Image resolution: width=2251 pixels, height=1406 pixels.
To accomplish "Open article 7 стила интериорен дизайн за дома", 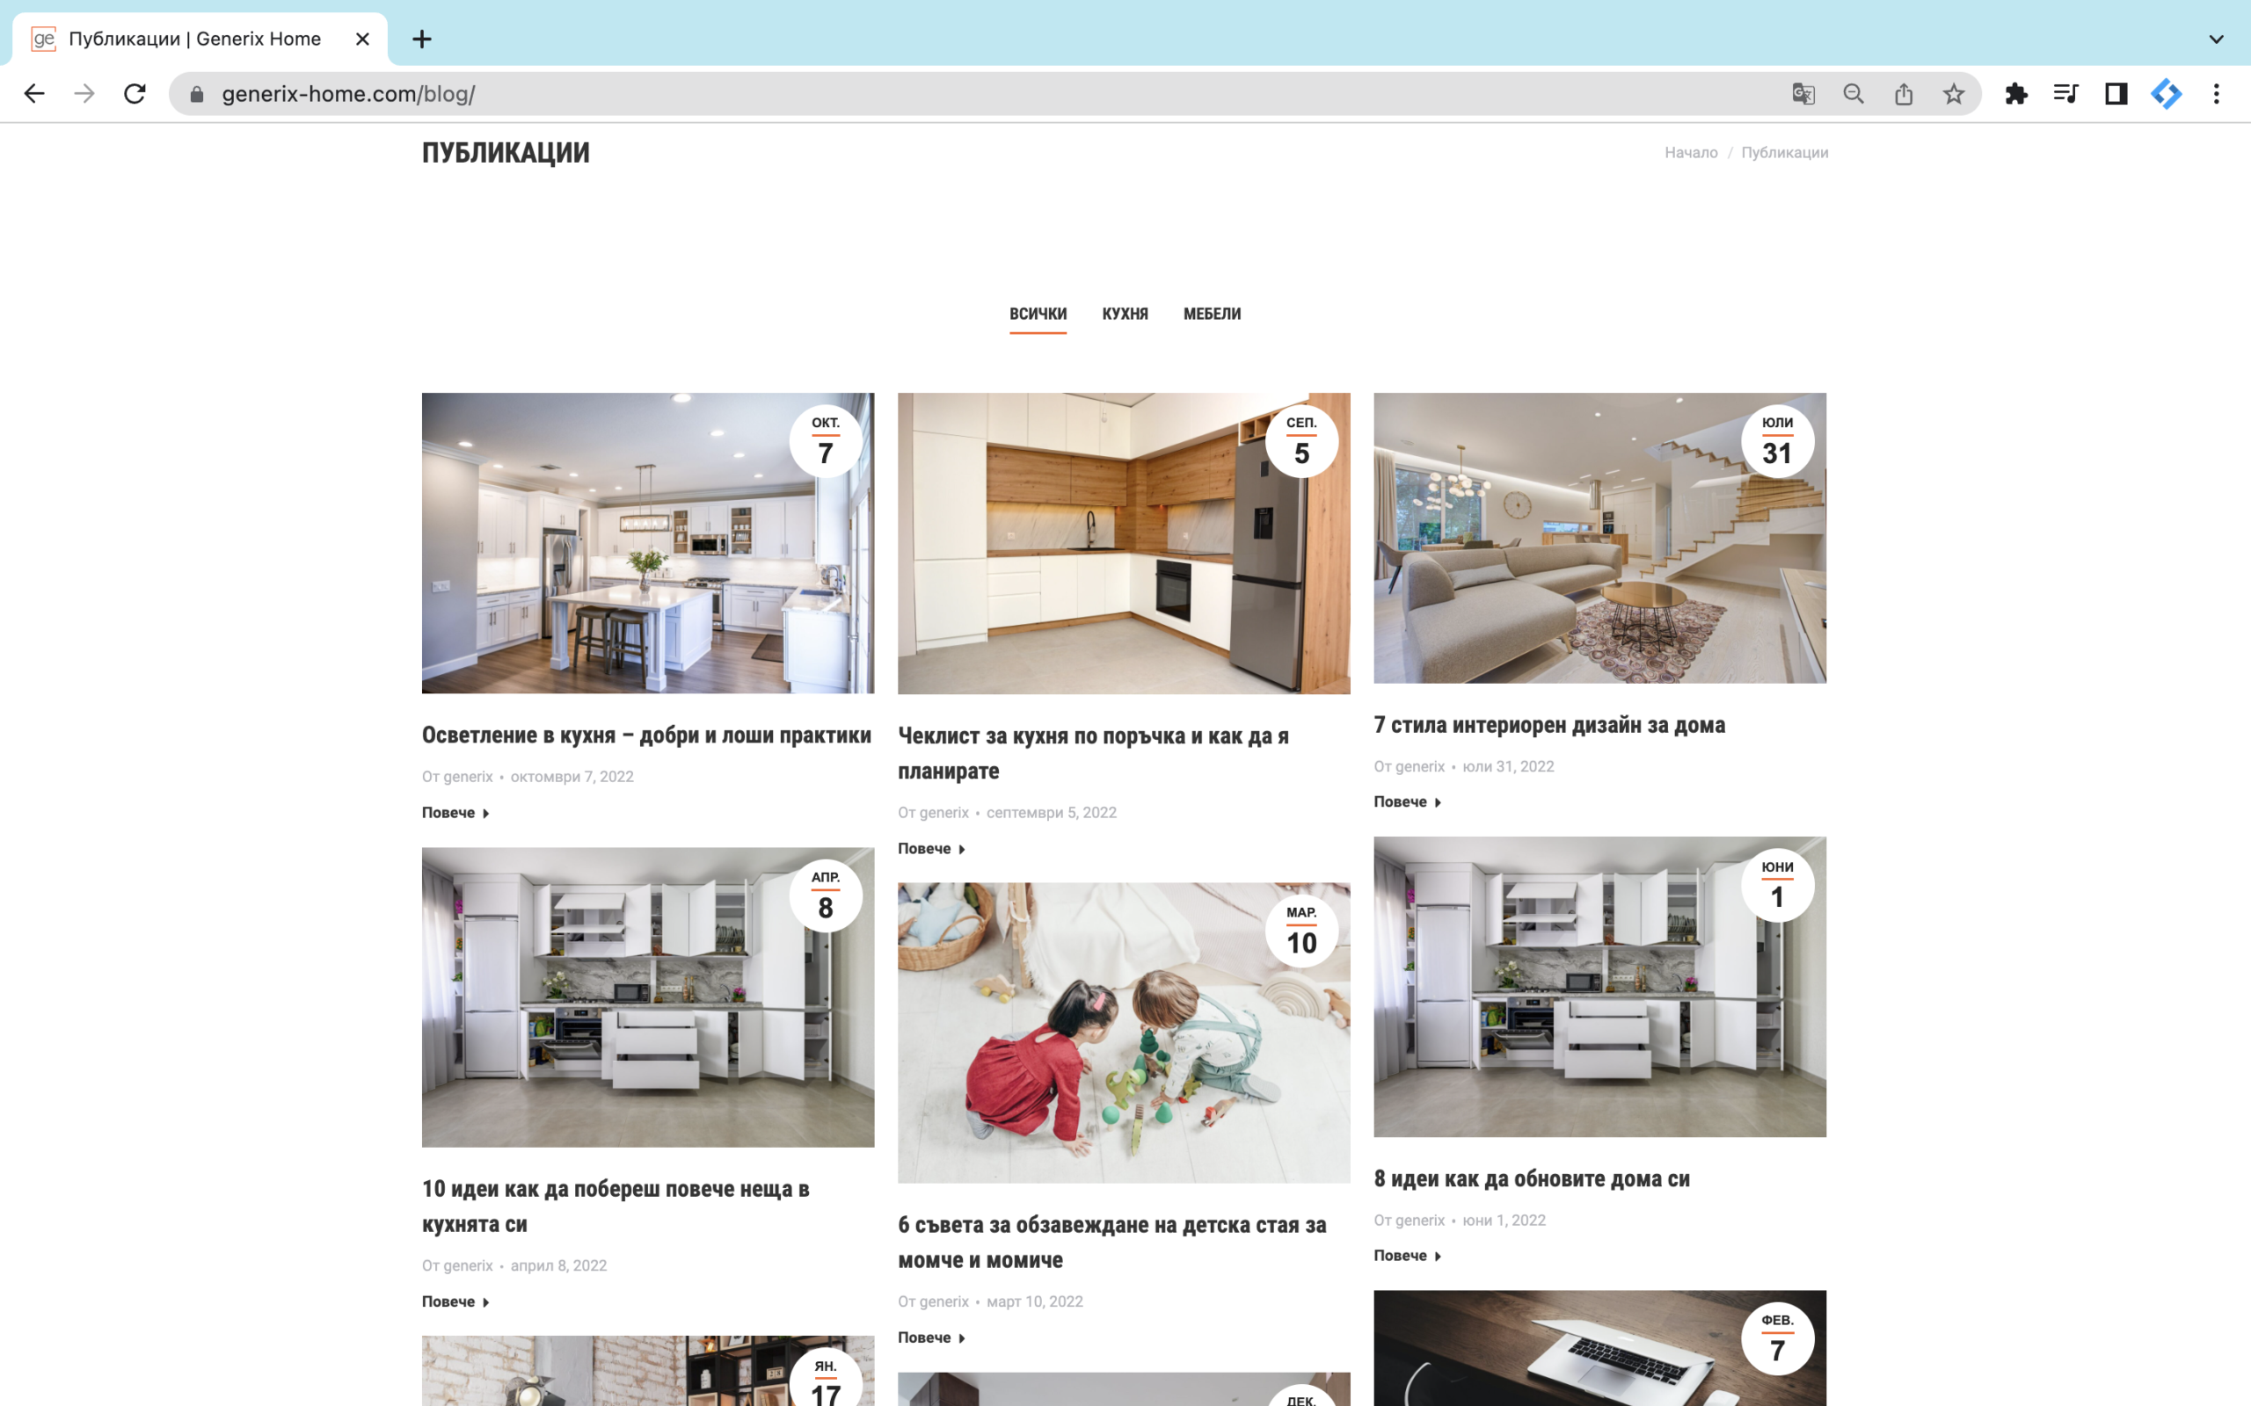I will tap(1549, 725).
